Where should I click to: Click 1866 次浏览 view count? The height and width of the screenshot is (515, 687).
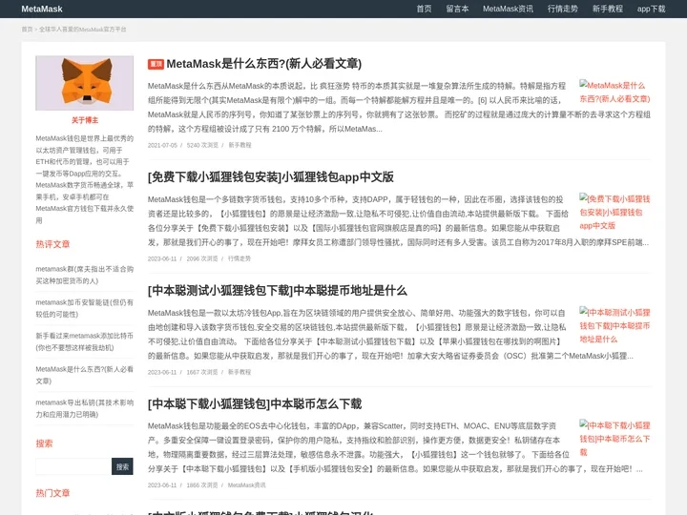(202, 484)
